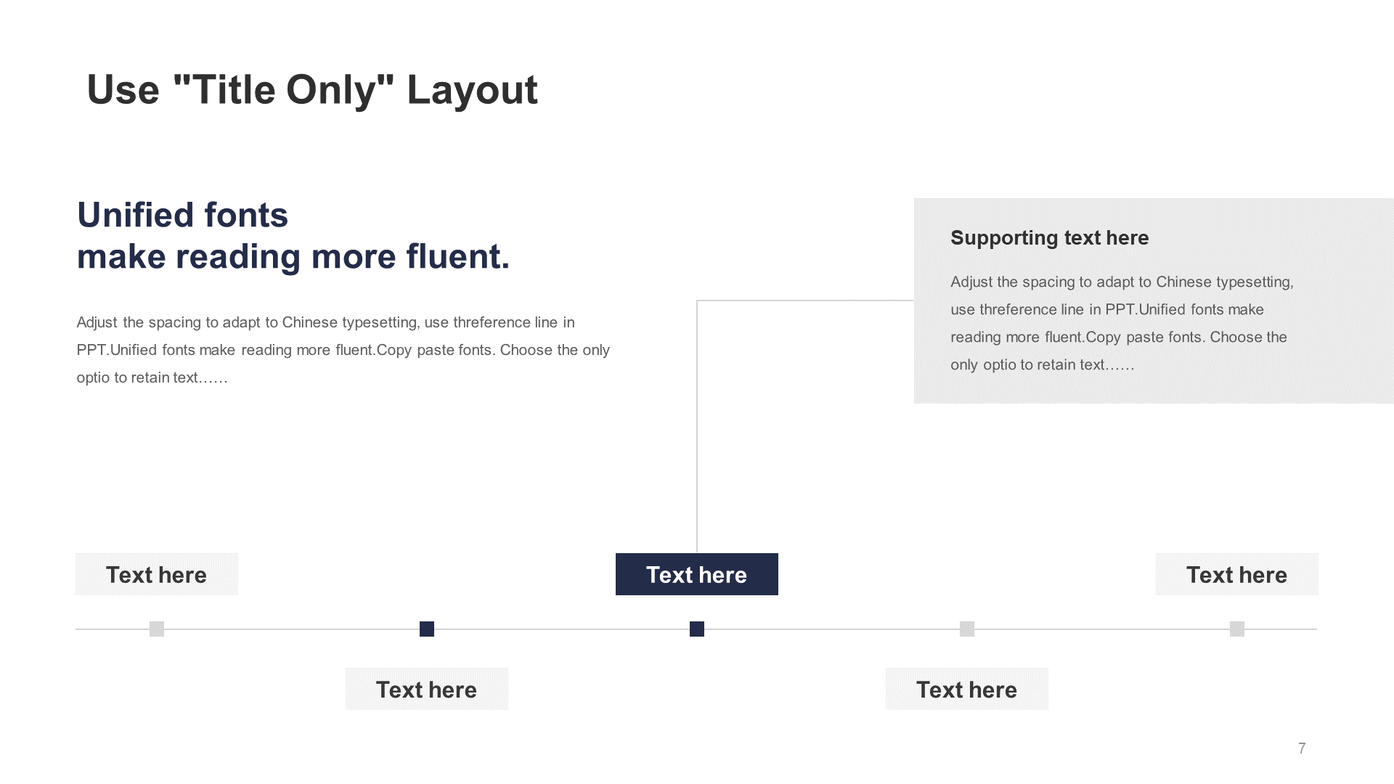Select the second dark navy timeline marker
The width and height of the screenshot is (1394, 784).
click(427, 629)
